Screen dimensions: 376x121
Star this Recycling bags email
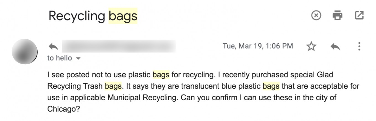coord(311,46)
